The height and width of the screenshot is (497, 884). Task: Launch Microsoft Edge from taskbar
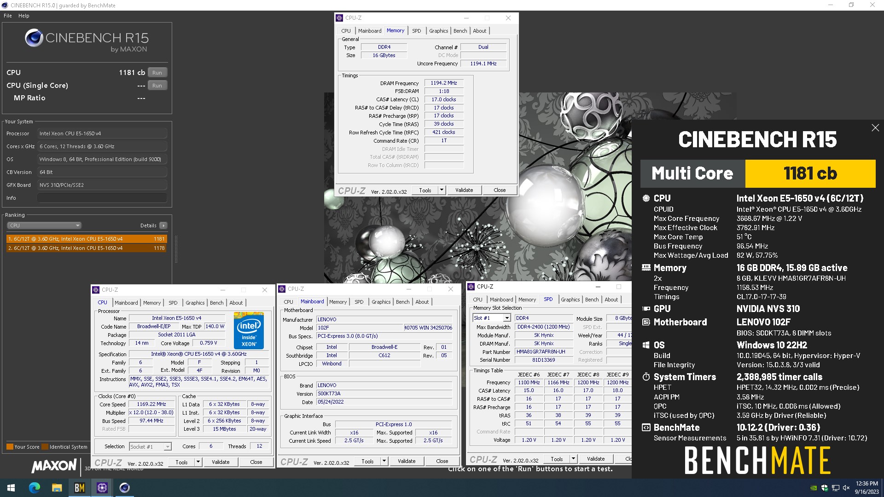[x=35, y=488]
